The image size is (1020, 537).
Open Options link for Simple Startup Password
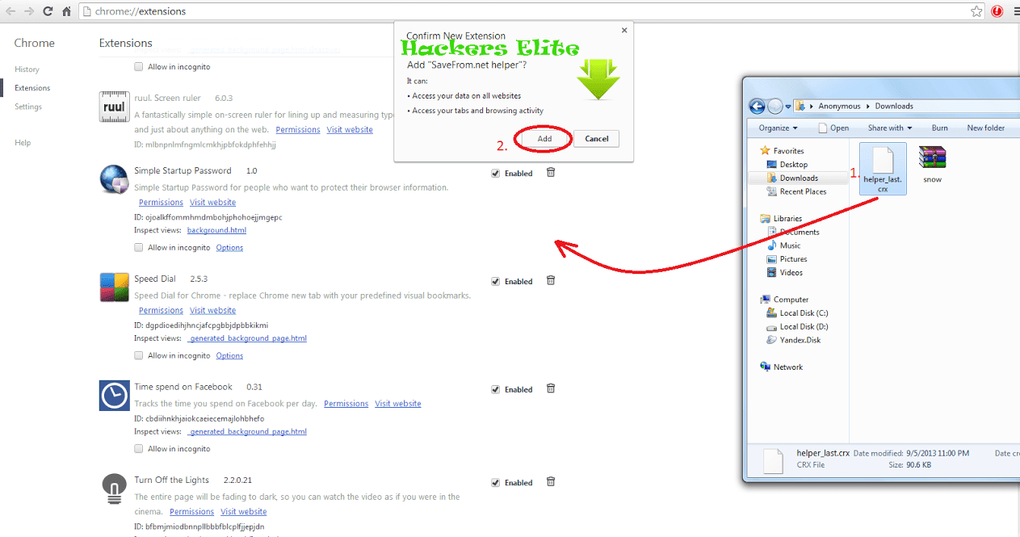click(x=229, y=248)
